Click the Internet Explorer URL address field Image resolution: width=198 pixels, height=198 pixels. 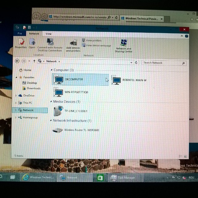tap(80, 17)
